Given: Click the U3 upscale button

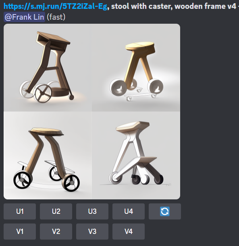Looking at the screenshot, I should point(92,211).
